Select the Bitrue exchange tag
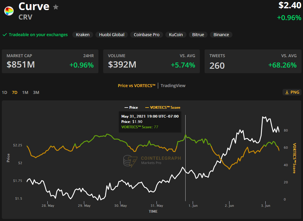The image size is (303, 221). coord(198,35)
